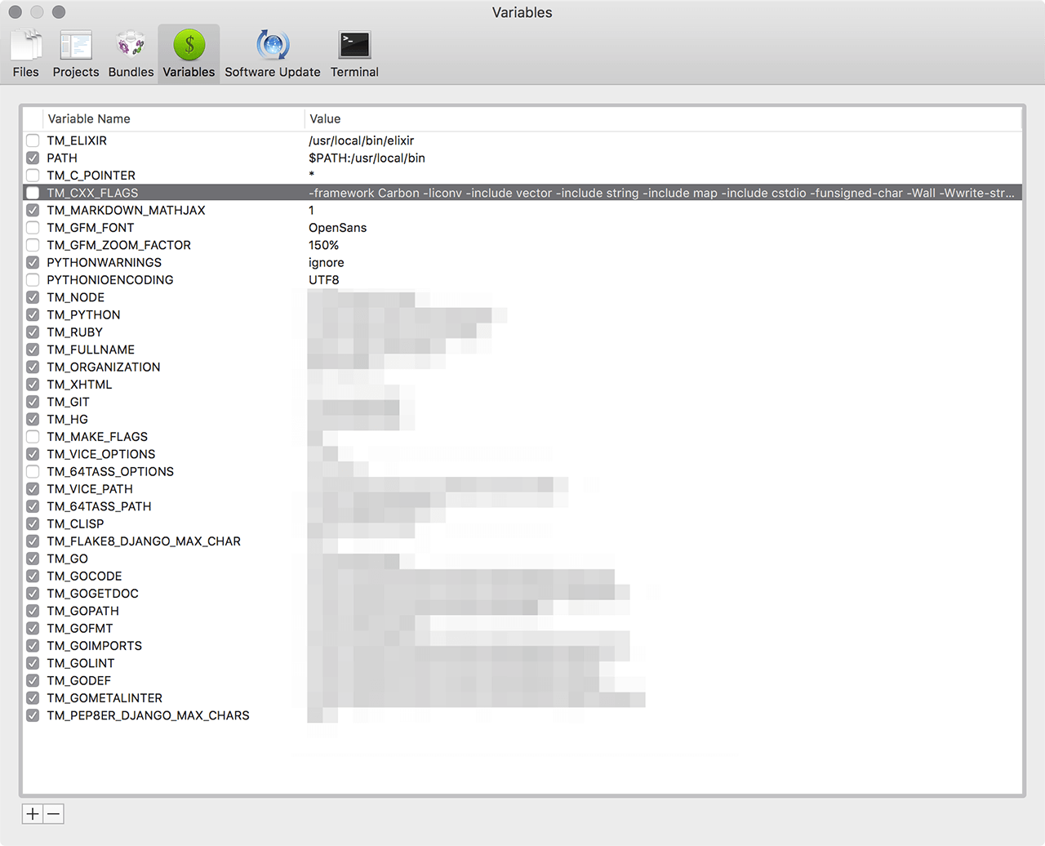Image resolution: width=1045 pixels, height=846 pixels.
Task: Select the TM_GODEF variable name
Action: point(78,680)
